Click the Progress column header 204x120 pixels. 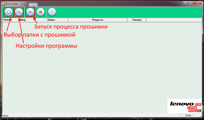tap(98, 20)
